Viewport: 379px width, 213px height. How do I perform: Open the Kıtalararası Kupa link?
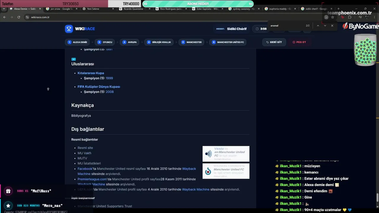coord(91,73)
